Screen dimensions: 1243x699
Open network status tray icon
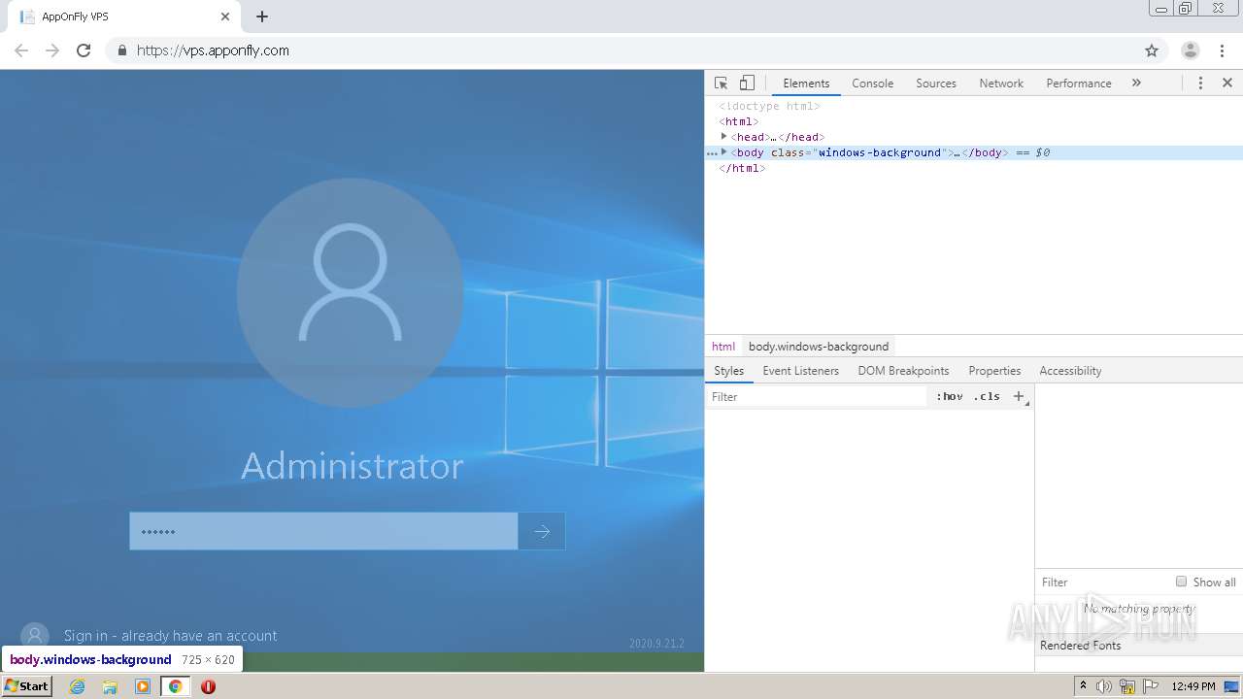point(1127,686)
